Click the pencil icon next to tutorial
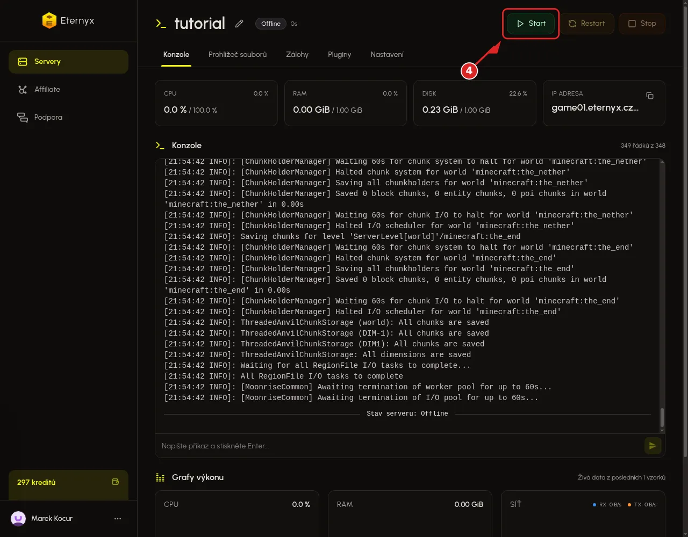The width and height of the screenshot is (688, 537). tap(239, 24)
